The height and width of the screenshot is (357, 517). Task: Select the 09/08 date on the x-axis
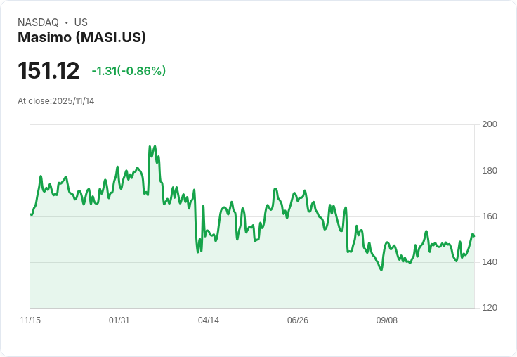pos(387,320)
